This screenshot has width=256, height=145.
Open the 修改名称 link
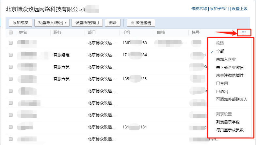click(x=199, y=8)
